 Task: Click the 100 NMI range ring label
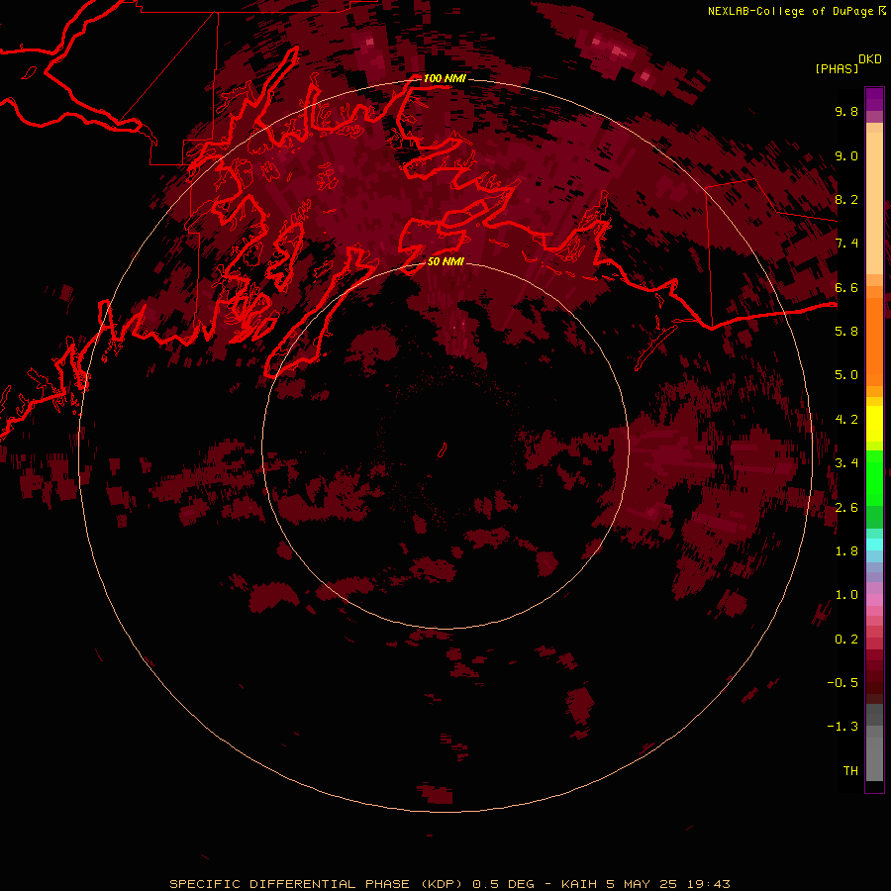click(x=445, y=78)
